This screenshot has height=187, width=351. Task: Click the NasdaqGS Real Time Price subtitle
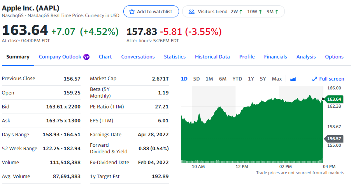pyautogui.click(x=60, y=15)
